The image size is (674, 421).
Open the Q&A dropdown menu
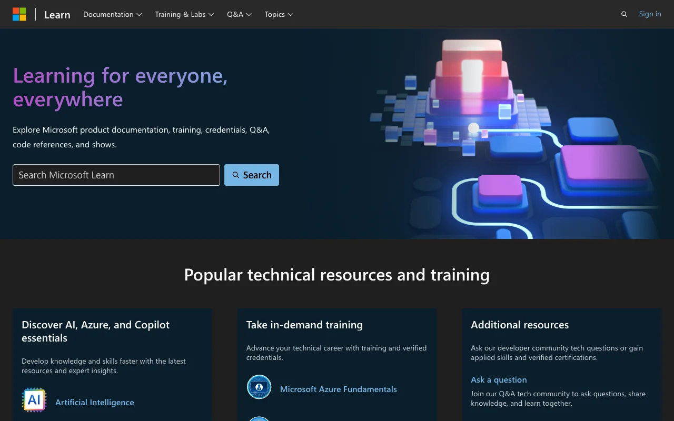pos(240,14)
